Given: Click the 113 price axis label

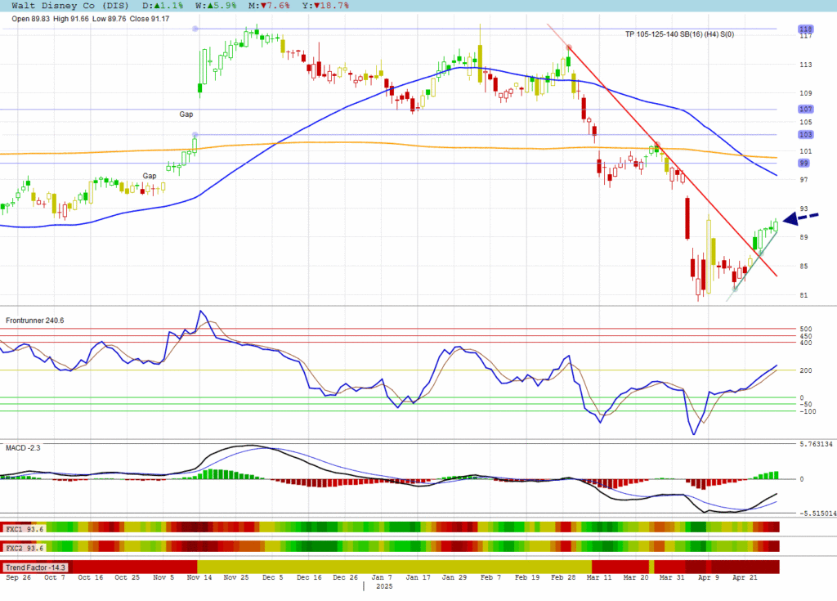Looking at the screenshot, I should [805, 65].
